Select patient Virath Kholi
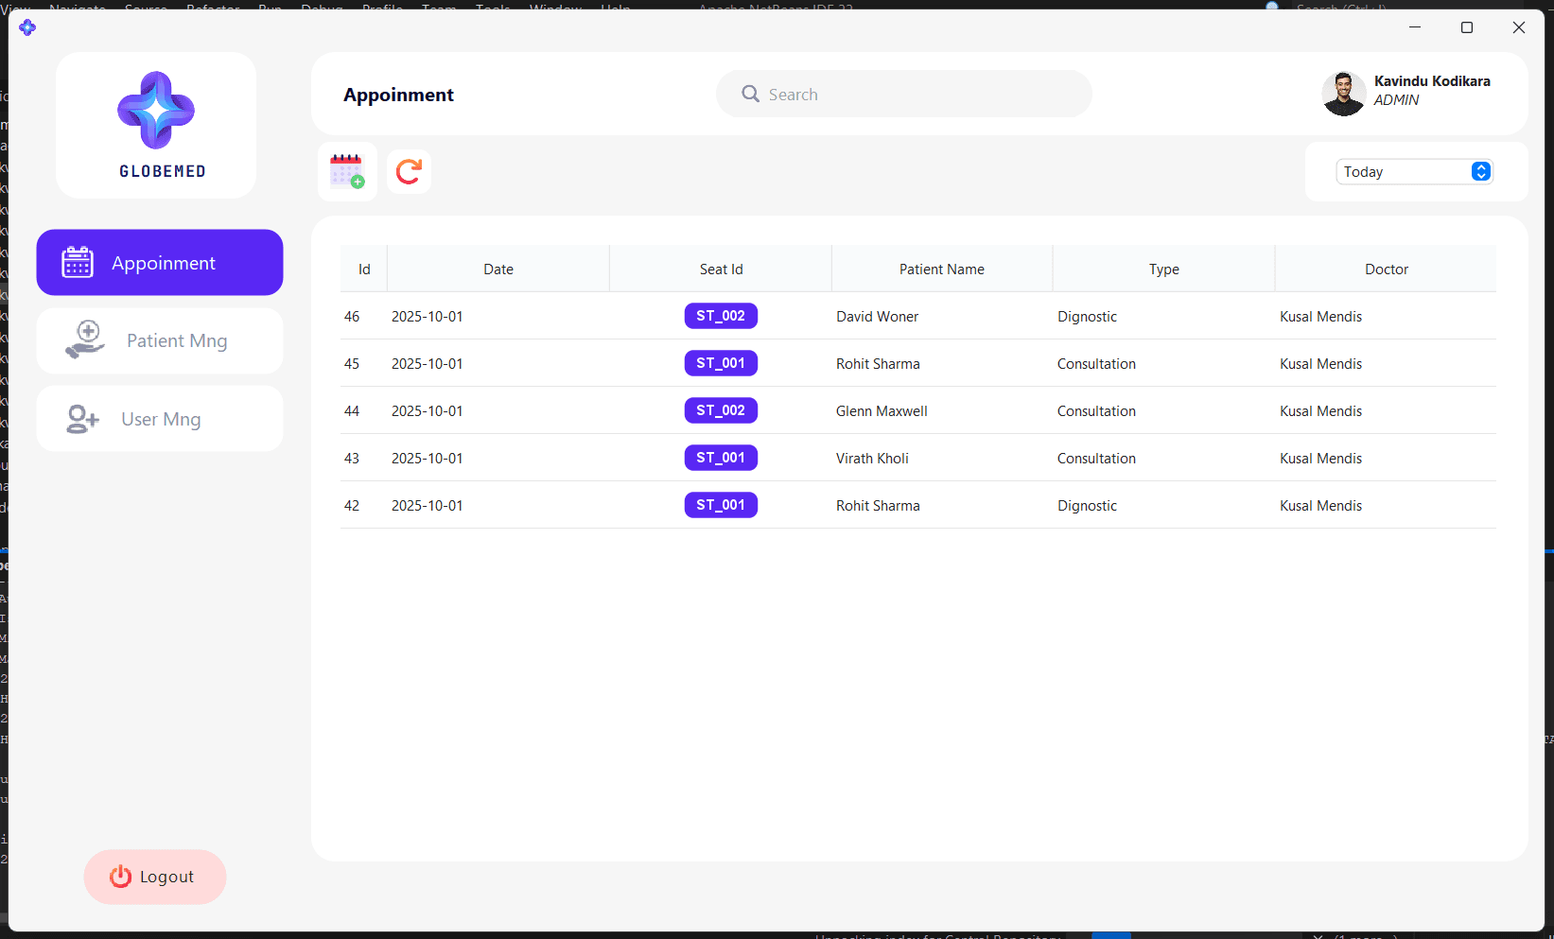 (x=872, y=459)
